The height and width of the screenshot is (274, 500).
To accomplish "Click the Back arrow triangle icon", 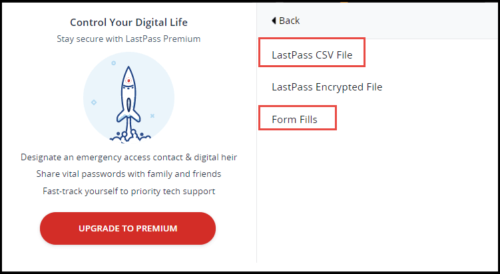I will (x=274, y=21).
